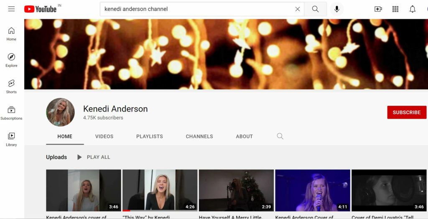Select the HOME channel tab
The width and height of the screenshot is (428, 219).
point(65,136)
